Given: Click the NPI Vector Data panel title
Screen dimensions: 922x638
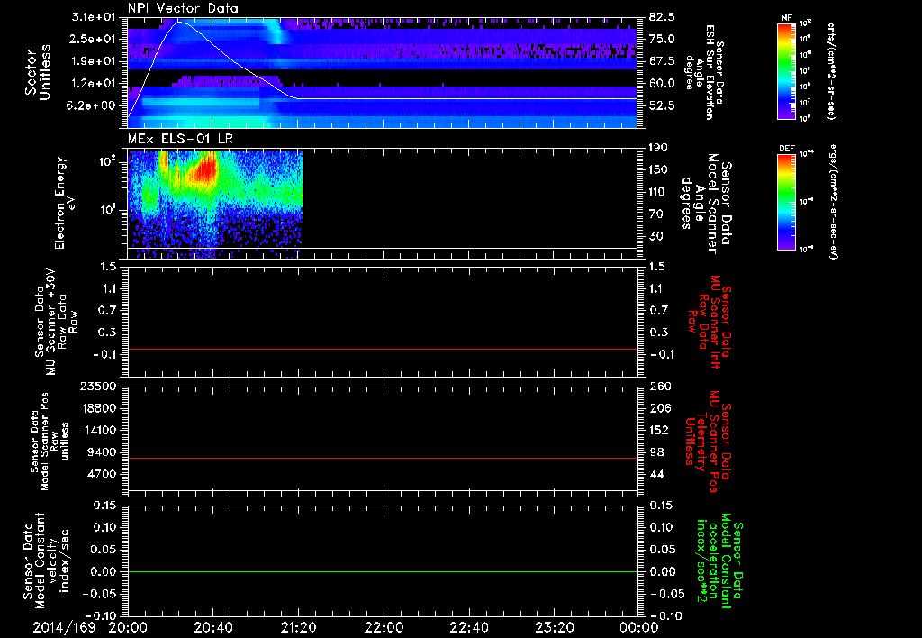Looking at the screenshot, I should coord(183,8).
